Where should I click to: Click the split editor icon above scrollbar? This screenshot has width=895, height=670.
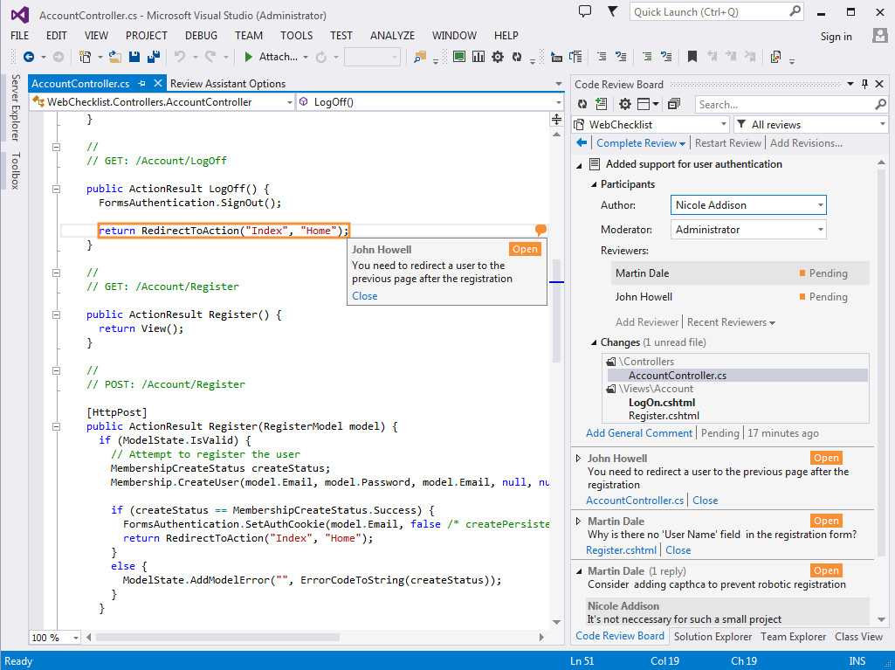pyautogui.click(x=556, y=120)
